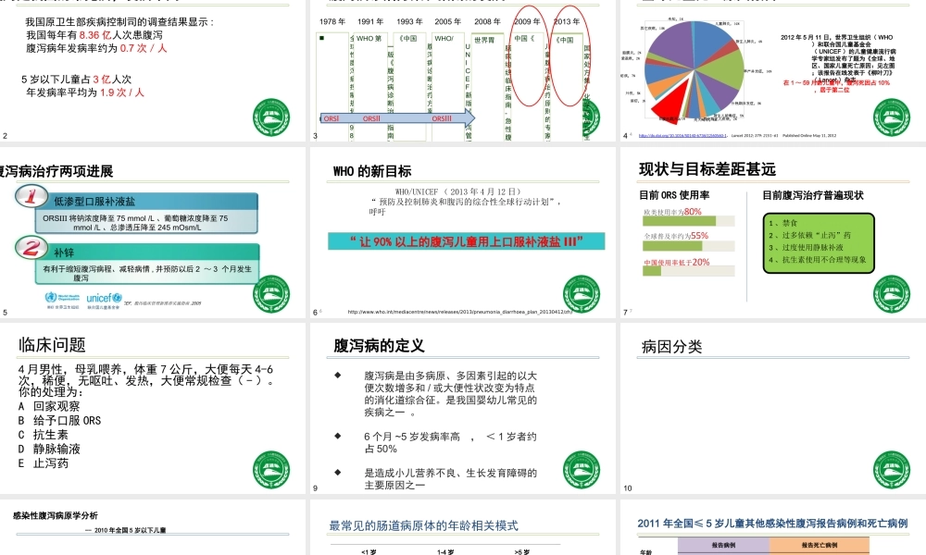Viewport: 926px width, 555px height.
Task: Open the Lancet hyperlink on slide 4
Action: (x=685, y=135)
